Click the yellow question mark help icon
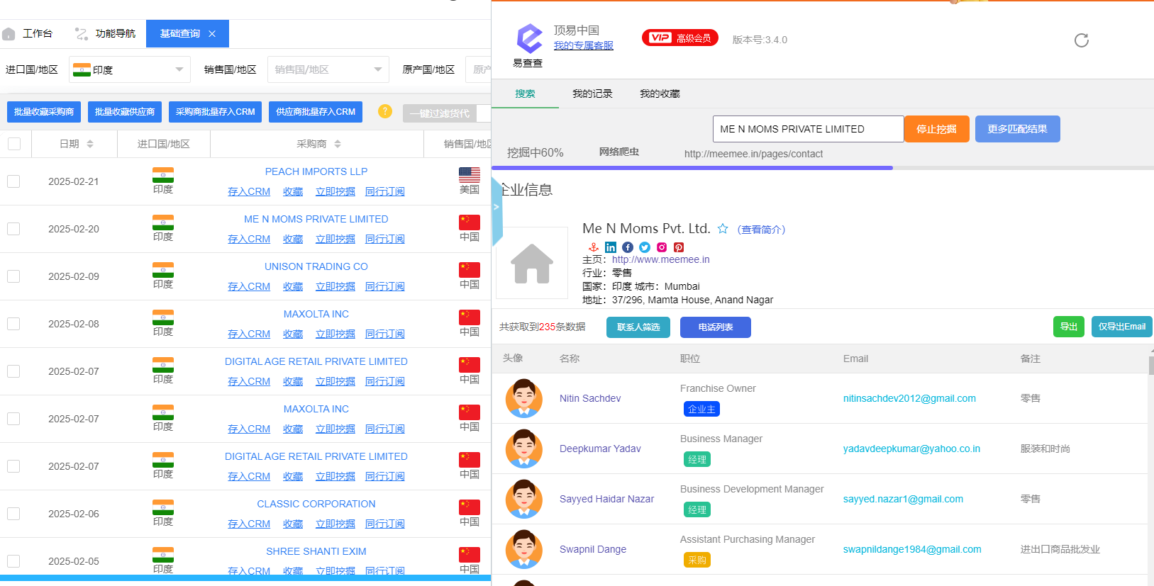The image size is (1154, 586). (x=385, y=111)
